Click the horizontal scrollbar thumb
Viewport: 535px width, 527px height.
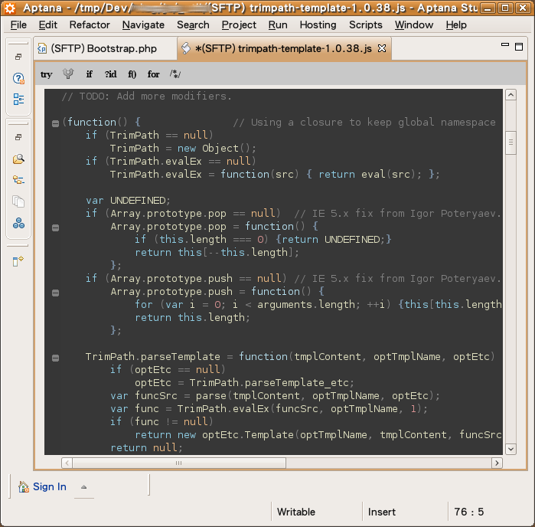[179, 463]
